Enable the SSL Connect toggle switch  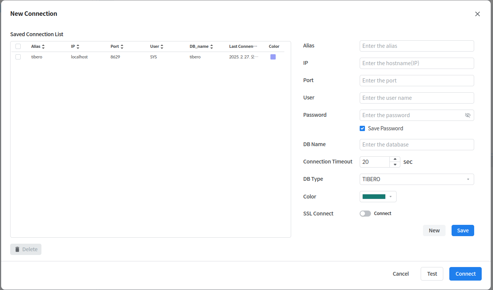pyautogui.click(x=365, y=214)
